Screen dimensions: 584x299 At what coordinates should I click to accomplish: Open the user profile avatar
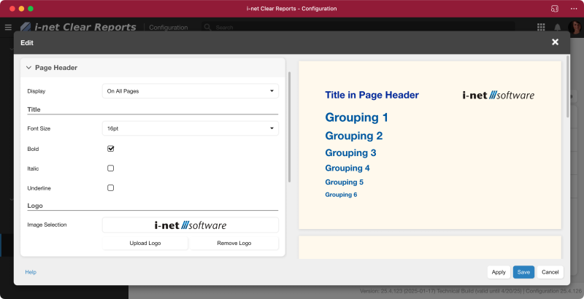[x=575, y=28]
